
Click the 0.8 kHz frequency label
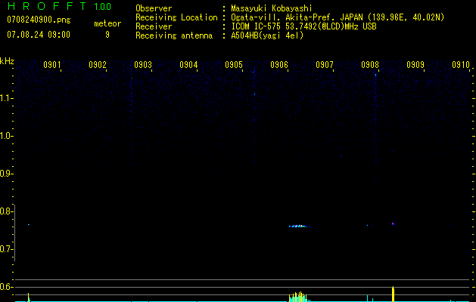[5, 211]
